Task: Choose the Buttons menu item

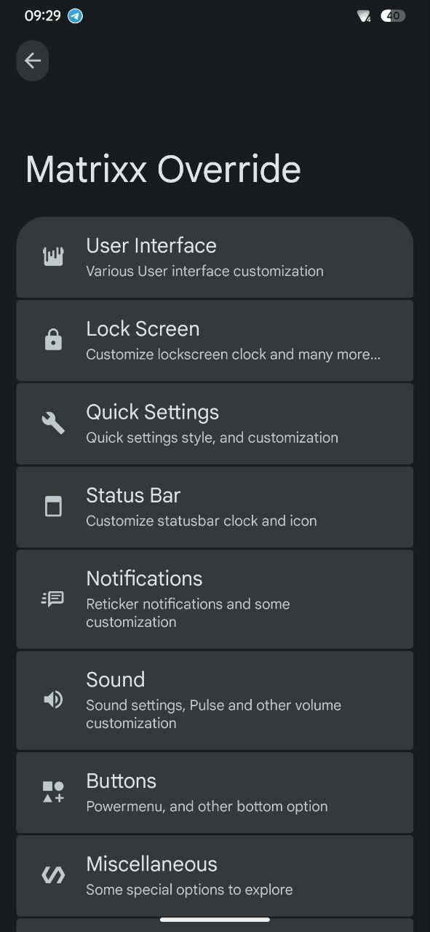Action: (215, 792)
